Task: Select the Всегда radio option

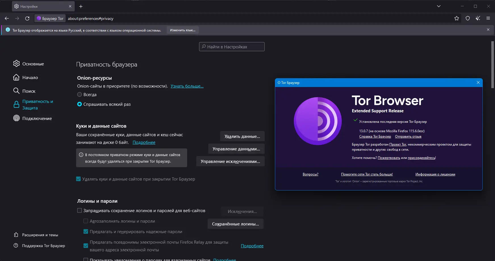Action: (80, 94)
